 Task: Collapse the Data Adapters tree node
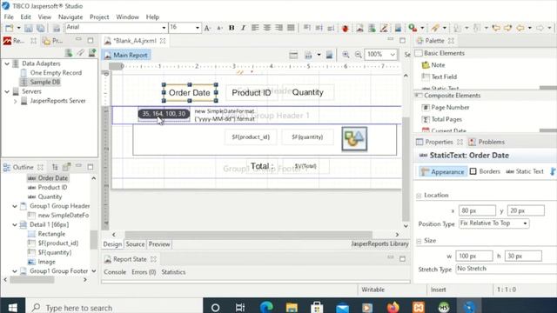(7, 63)
